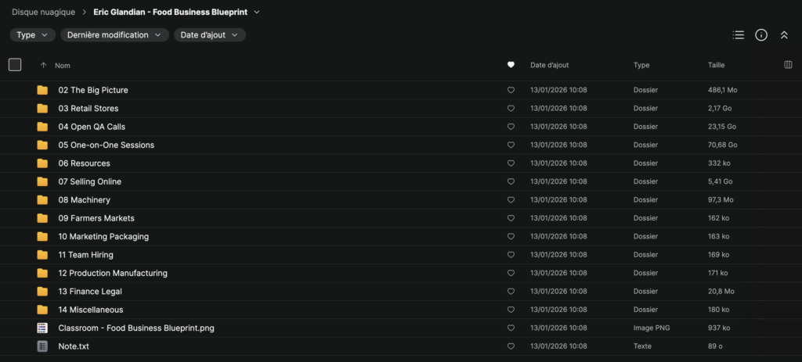Open the 05 One-on-One Sessions folder

tap(106, 145)
